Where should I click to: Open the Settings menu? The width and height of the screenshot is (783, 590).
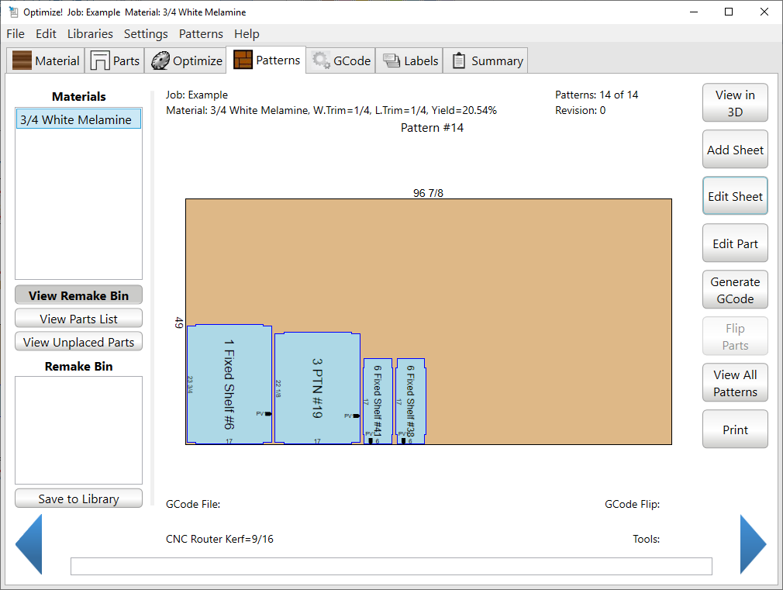[146, 34]
